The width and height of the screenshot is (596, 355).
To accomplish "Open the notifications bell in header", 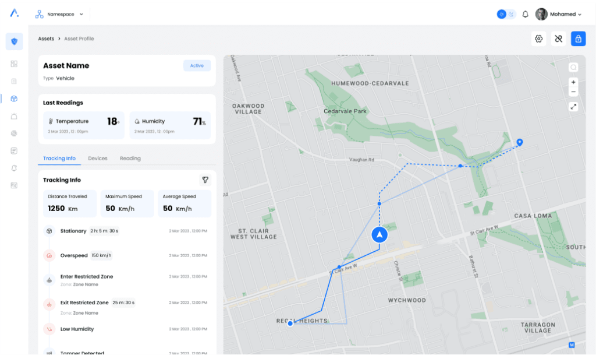I will pos(525,14).
